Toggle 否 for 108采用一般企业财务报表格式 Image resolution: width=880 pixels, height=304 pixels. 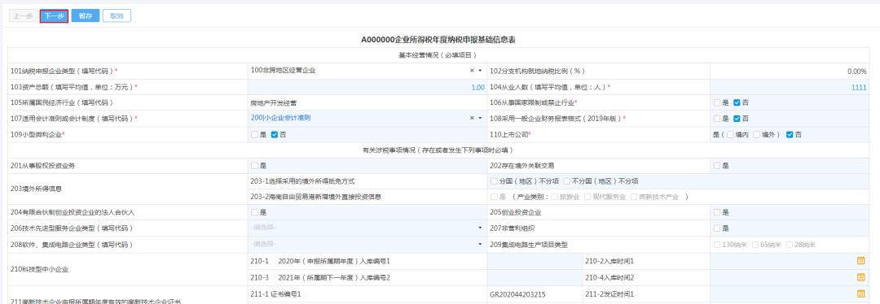737,119
